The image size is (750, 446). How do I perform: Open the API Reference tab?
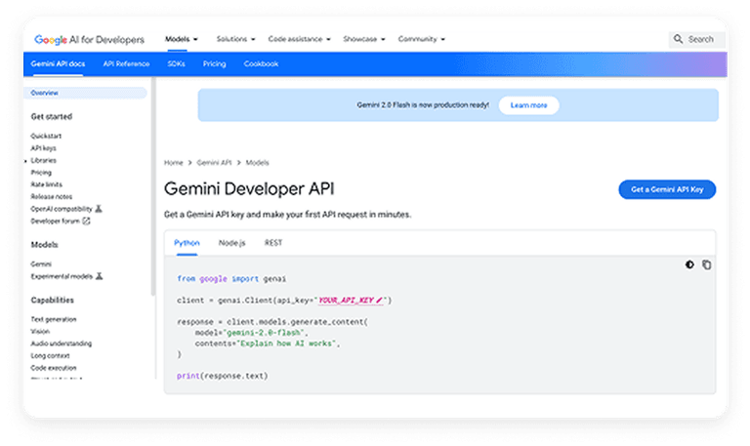click(126, 64)
